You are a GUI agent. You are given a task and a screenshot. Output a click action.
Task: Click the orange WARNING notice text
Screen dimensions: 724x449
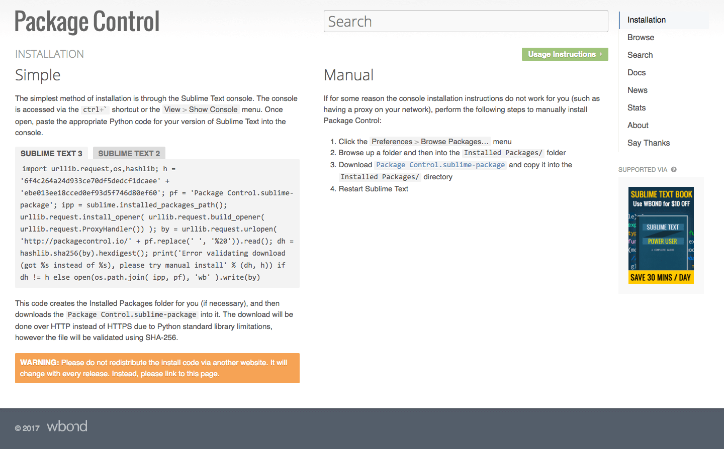coord(157,368)
